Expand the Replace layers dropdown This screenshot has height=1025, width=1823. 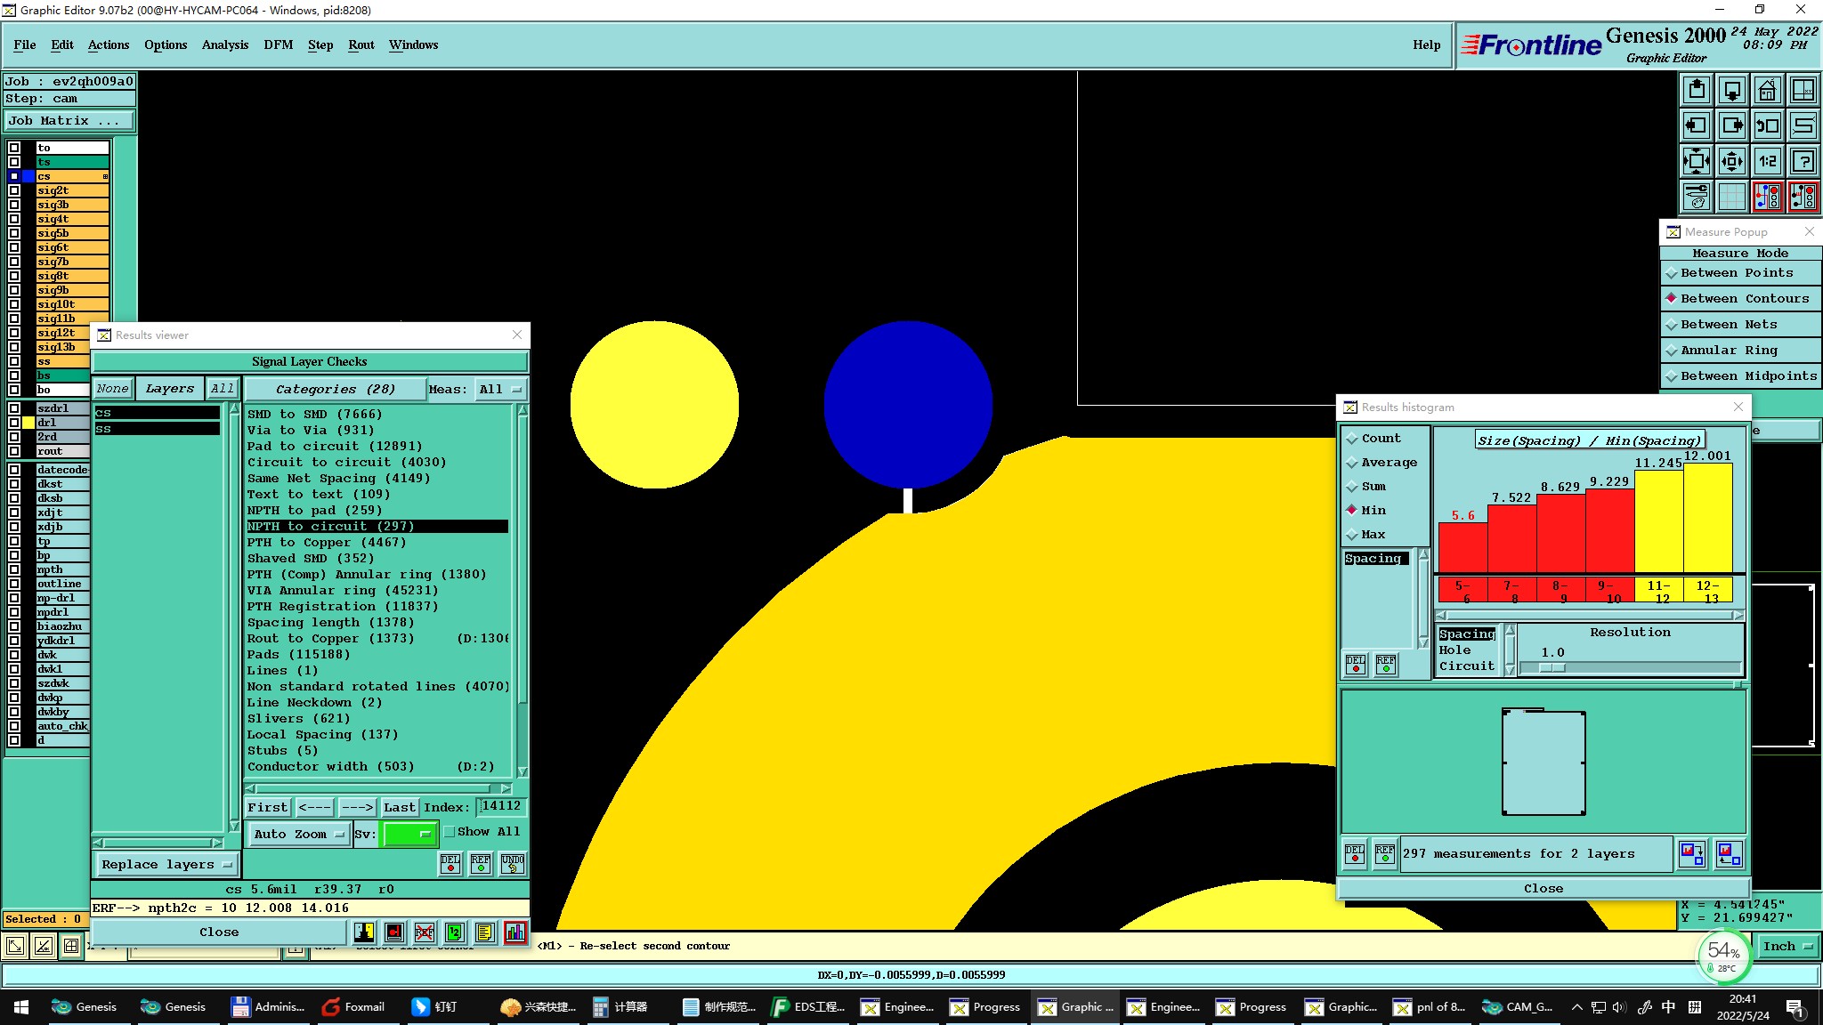click(x=166, y=864)
